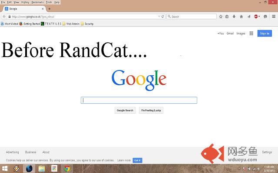Screen dimensions: 278x173
Task: Bookmark this page with the star icon
Action: (x=221, y=16)
